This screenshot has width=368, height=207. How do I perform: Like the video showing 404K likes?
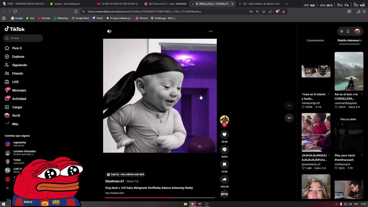(x=224, y=135)
